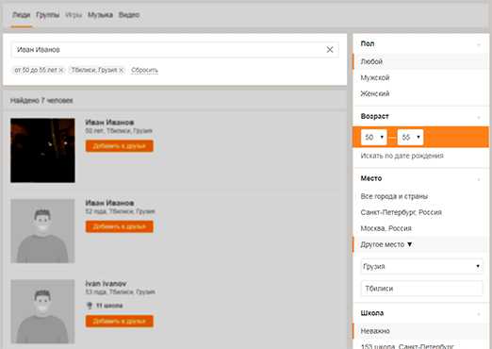Image resolution: width=492 pixels, height=349 pixels.
Task: Click Искать по дате рождения
Action: point(402,156)
